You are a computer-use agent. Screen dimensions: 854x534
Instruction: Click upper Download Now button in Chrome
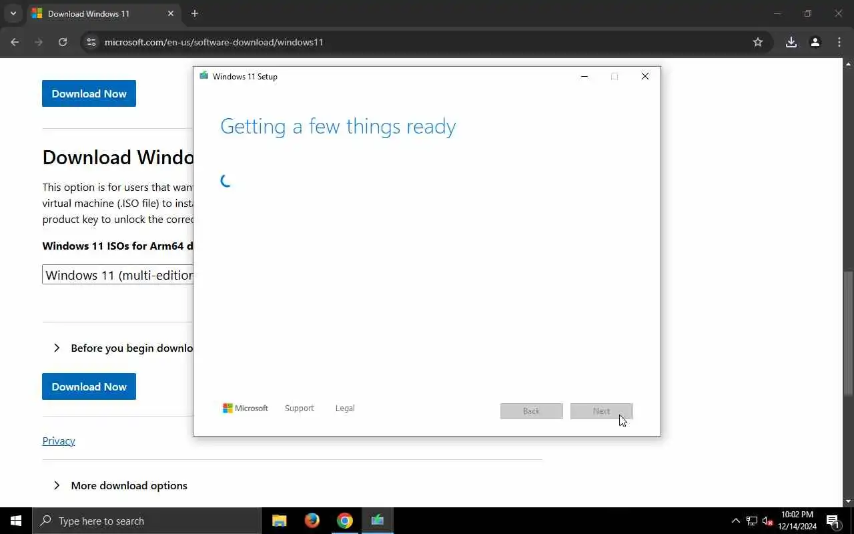89,93
